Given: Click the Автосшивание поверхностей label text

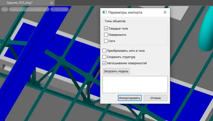Looking at the screenshot, I should [x=127, y=63].
